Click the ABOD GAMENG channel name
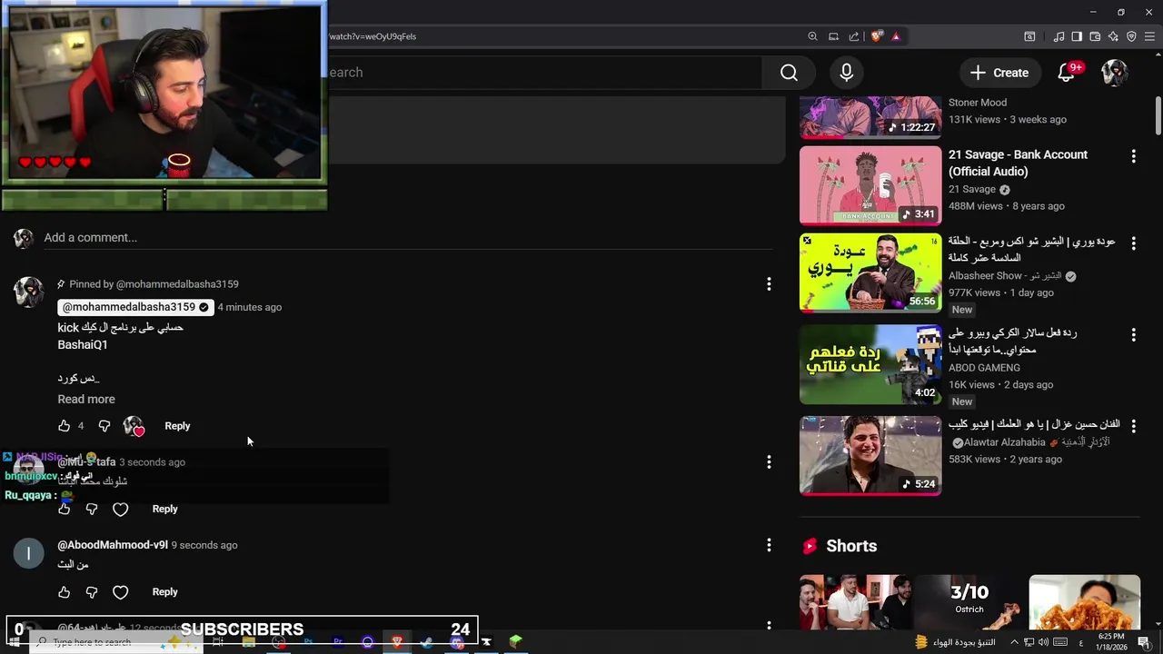The height and width of the screenshot is (654, 1163). (984, 368)
